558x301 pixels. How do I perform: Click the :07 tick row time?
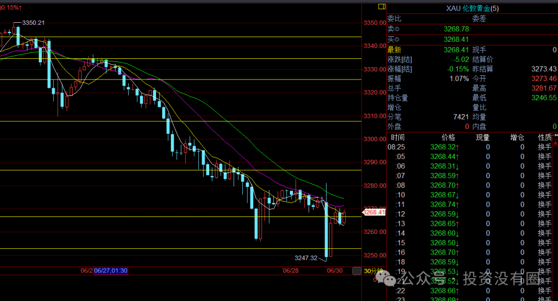(400, 176)
